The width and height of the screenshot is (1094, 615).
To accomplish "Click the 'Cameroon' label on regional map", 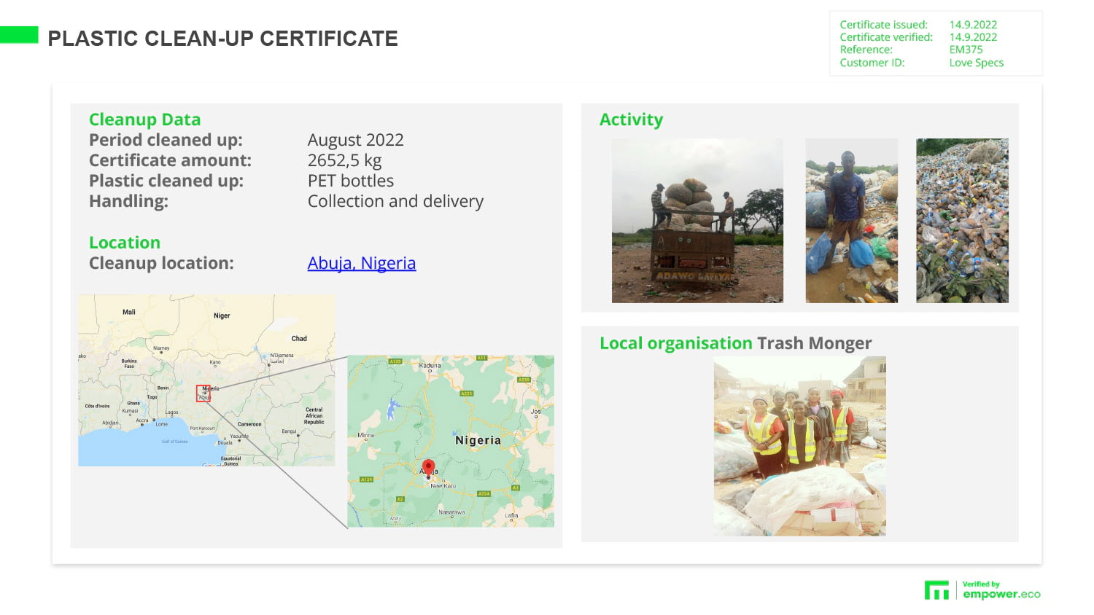I will click(249, 424).
